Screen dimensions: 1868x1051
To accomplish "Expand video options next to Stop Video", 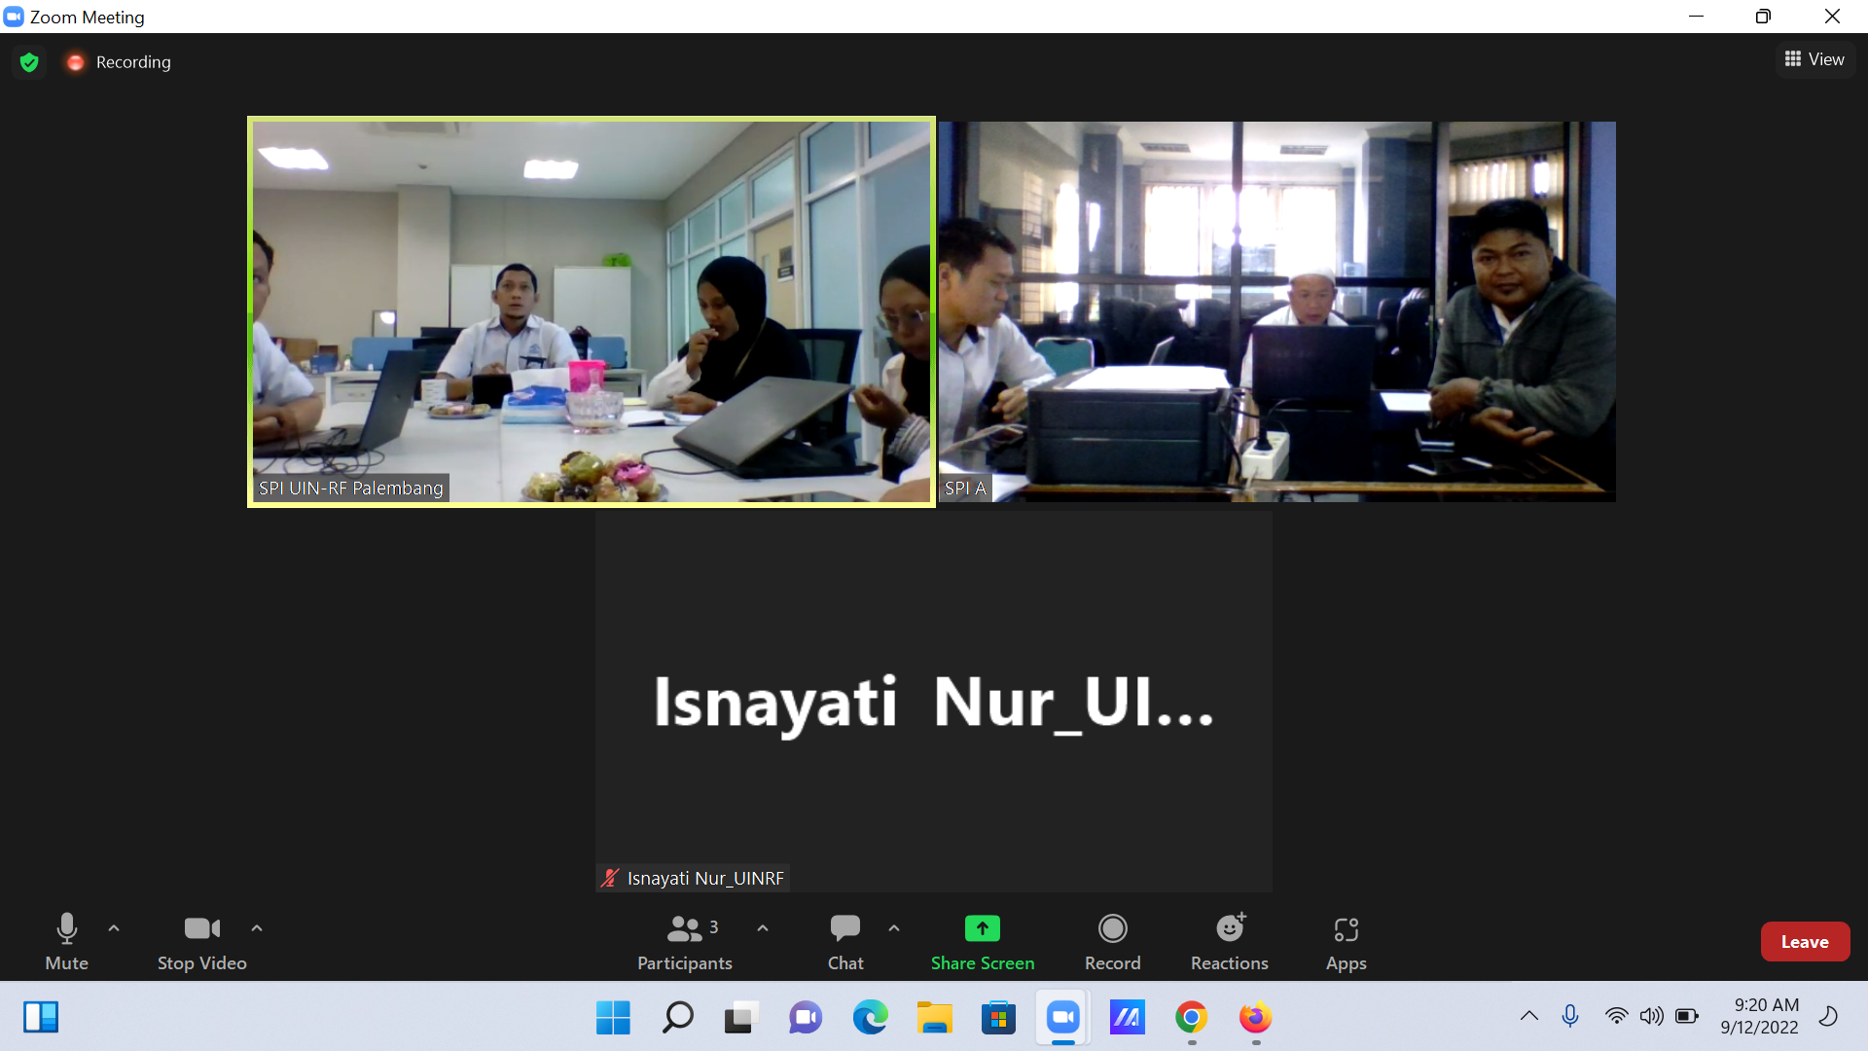I will (x=257, y=928).
